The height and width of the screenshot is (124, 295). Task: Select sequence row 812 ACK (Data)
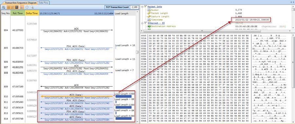click(x=76, y=107)
